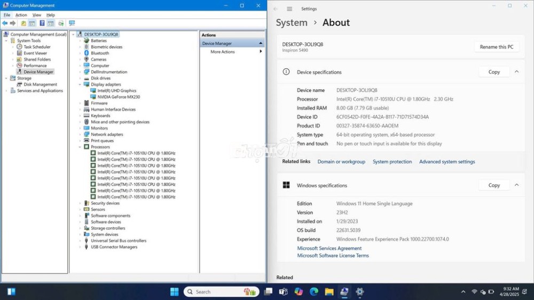Click the Back arrow in Computer Management toolbar

point(5,23)
